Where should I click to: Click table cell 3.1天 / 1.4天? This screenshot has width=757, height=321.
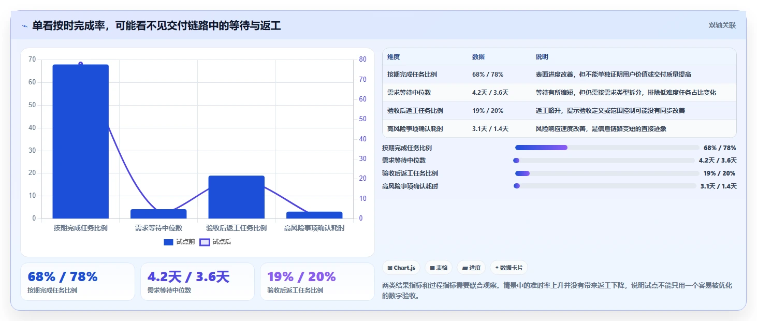click(490, 129)
